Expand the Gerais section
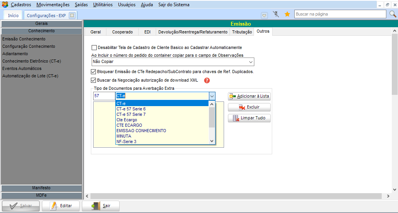The image size is (398, 213). (42, 24)
